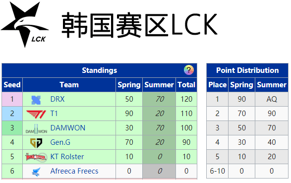The height and width of the screenshot is (183, 291).
Task: Click the Place column header
Action: pyautogui.click(x=217, y=85)
